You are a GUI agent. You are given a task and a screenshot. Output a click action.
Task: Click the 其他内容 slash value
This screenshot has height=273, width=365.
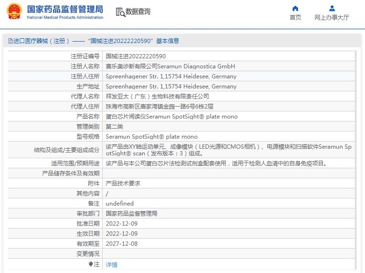107,194
